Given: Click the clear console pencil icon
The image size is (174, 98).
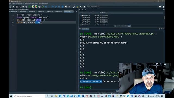Looking at the screenshot, I should point(162,29).
